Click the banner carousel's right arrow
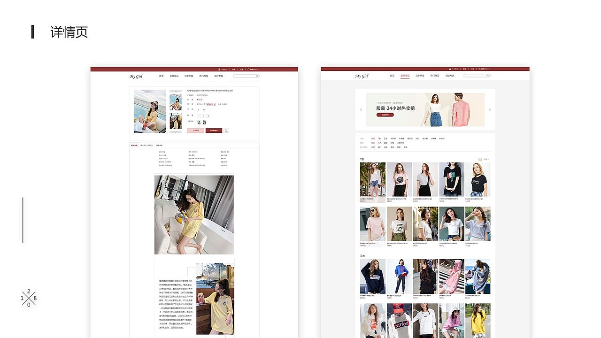The height and width of the screenshot is (338, 601). pos(490,110)
